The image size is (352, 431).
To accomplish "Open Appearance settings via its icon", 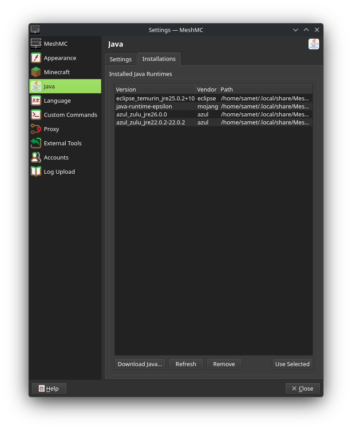I will click(x=36, y=58).
